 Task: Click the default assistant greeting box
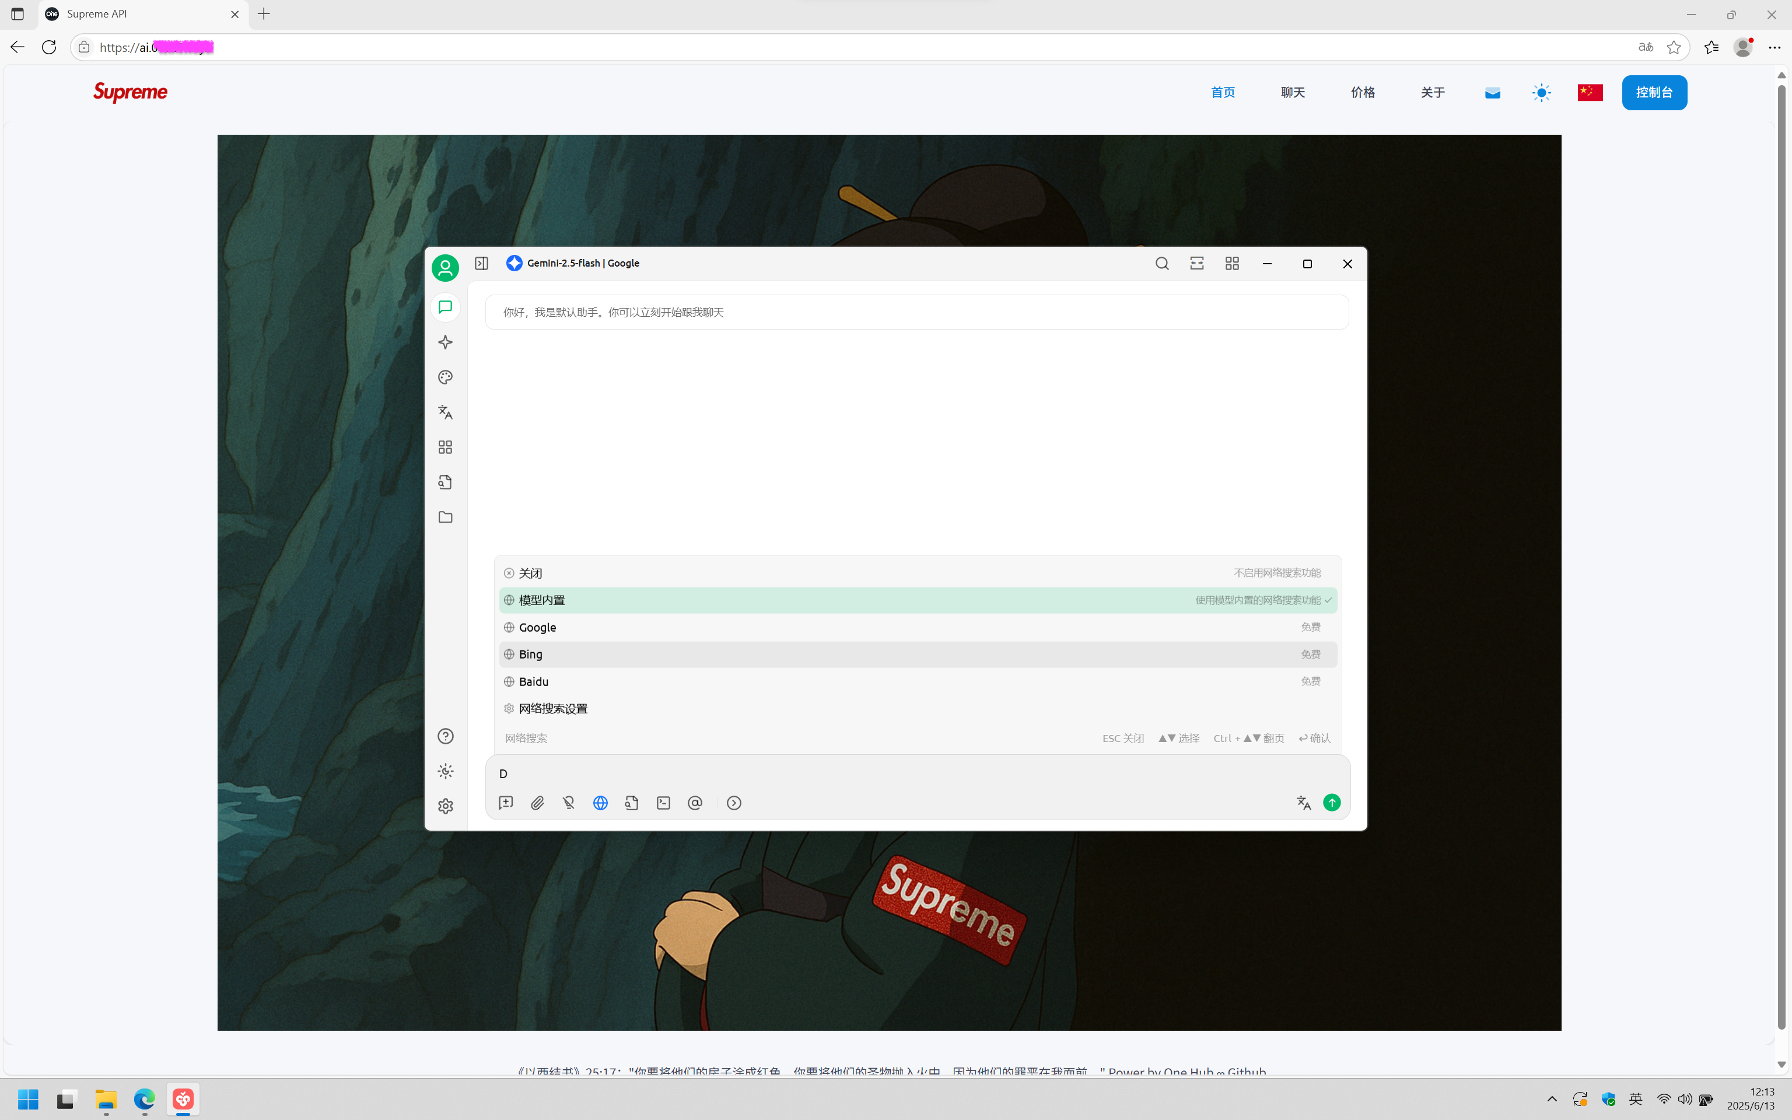917,313
